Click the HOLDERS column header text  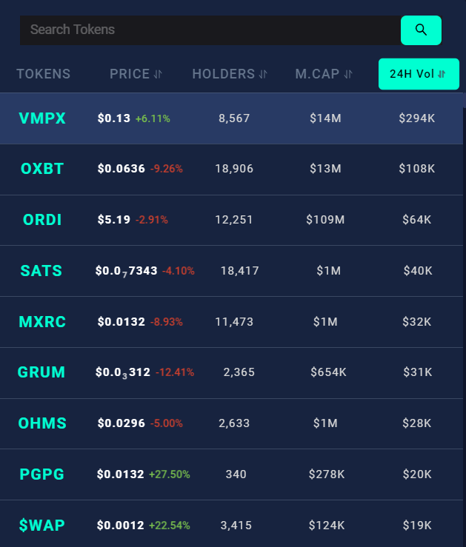(x=224, y=74)
